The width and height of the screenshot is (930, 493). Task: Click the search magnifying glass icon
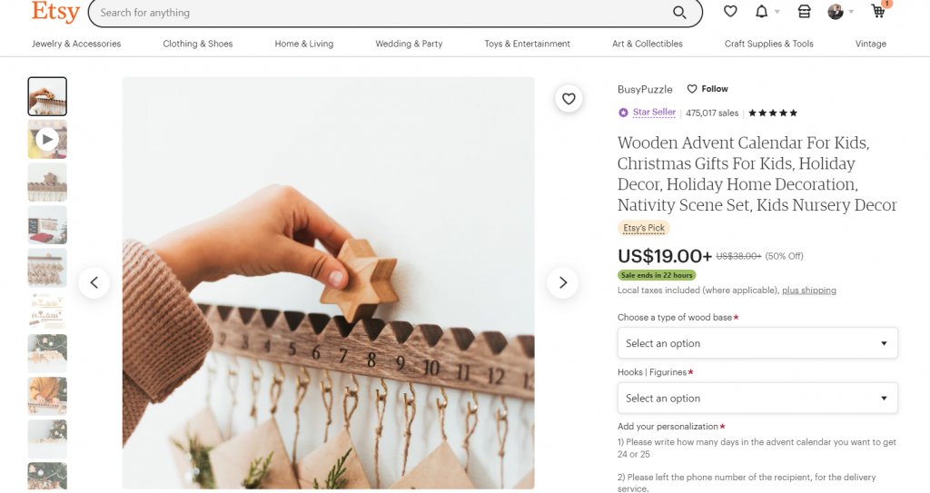click(679, 13)
